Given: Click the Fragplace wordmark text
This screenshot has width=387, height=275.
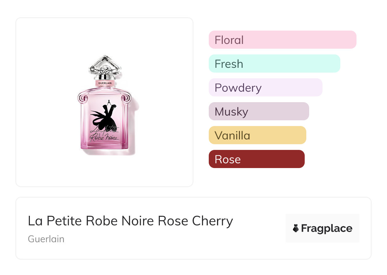Looking at the screenshot, I should (327, 228).
